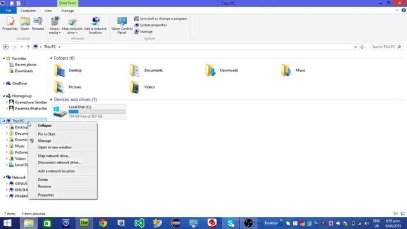
Task: Collapse the Favorites tree node
Action: 4,59
